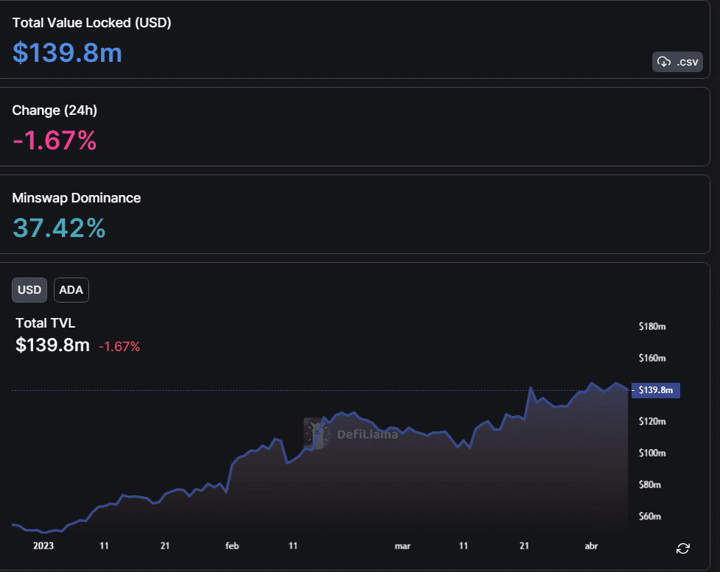The width and height of the screenshot is (720, 572).
Task: Click the $180m y-axis label
Action: tap(652, 326)
